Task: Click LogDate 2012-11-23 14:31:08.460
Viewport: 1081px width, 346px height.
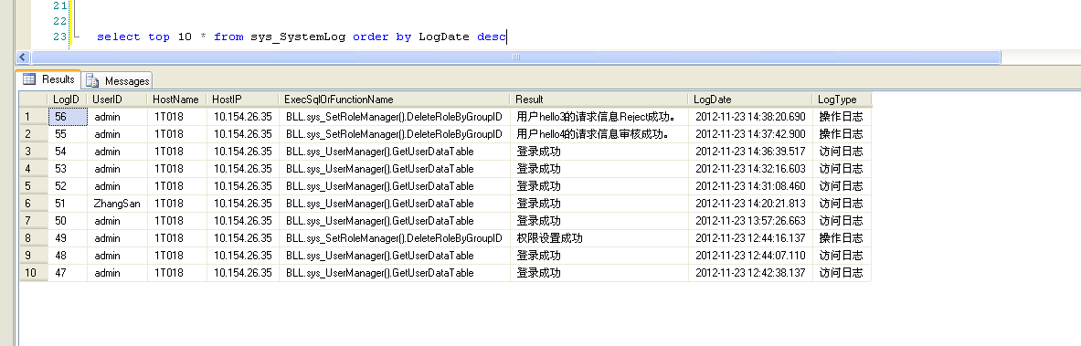Action: (x=750, y=185)
